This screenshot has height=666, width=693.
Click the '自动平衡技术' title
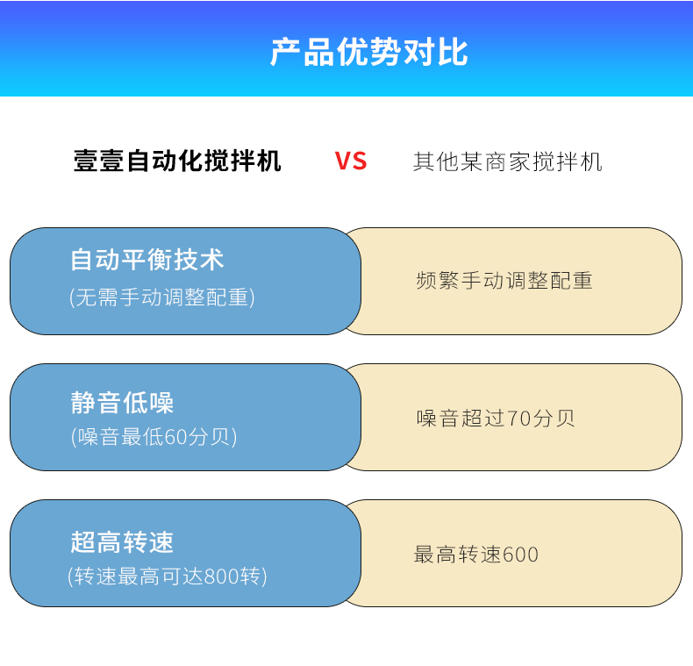[x=147, y=260]
